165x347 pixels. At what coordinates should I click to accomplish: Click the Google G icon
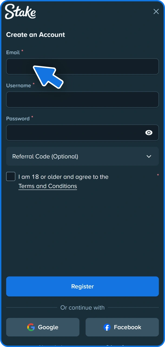[x=31, y=327]
